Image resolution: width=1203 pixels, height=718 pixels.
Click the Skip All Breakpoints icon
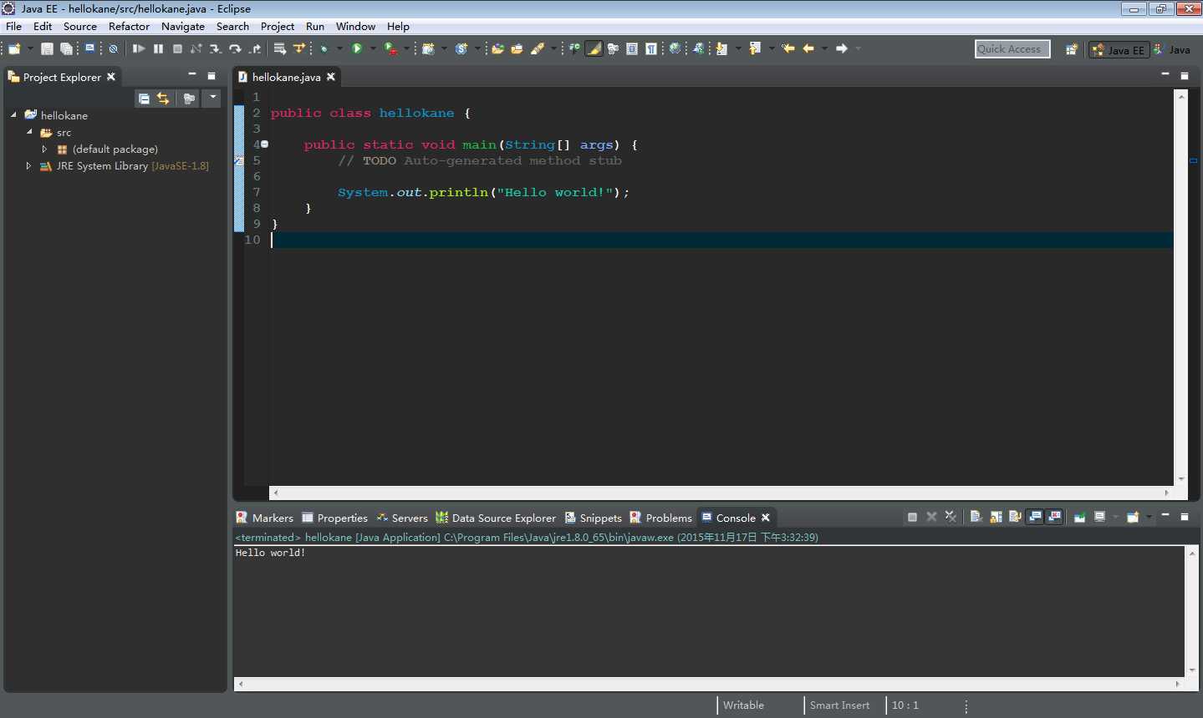pyautogui.click(x=113, y=49)
